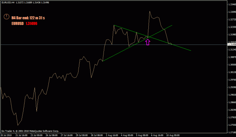Viewport: 236px width, 137px height.
Task: Click the 2 Aug 16:00 time label
Action: point(112,135)
